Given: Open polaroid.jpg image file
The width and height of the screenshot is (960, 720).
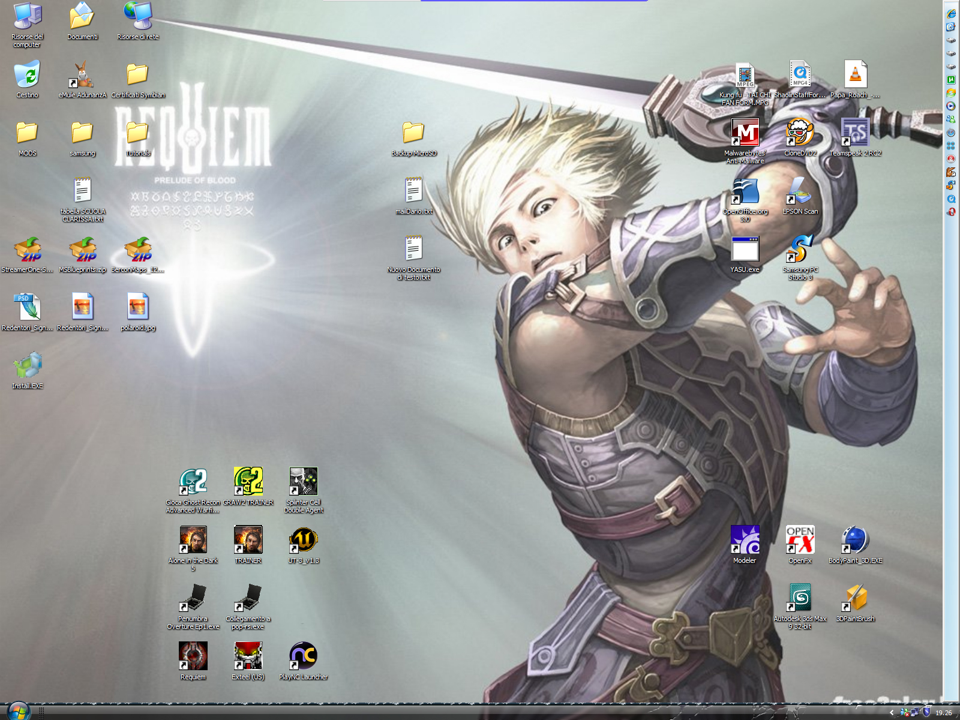Looking at the screenshot, I should pyautogui.click(x=137, y=313).
